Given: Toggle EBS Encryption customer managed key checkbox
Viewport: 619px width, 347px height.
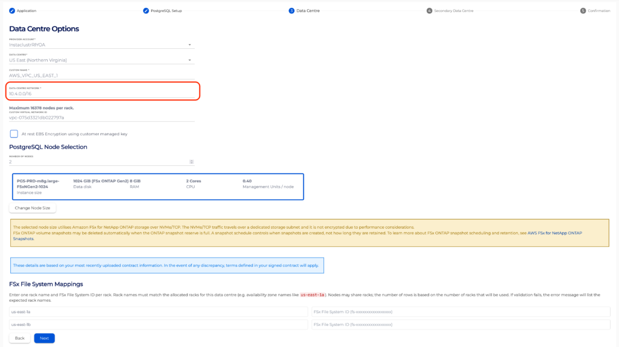Looking at the screenshot, I should click(14, 134).
